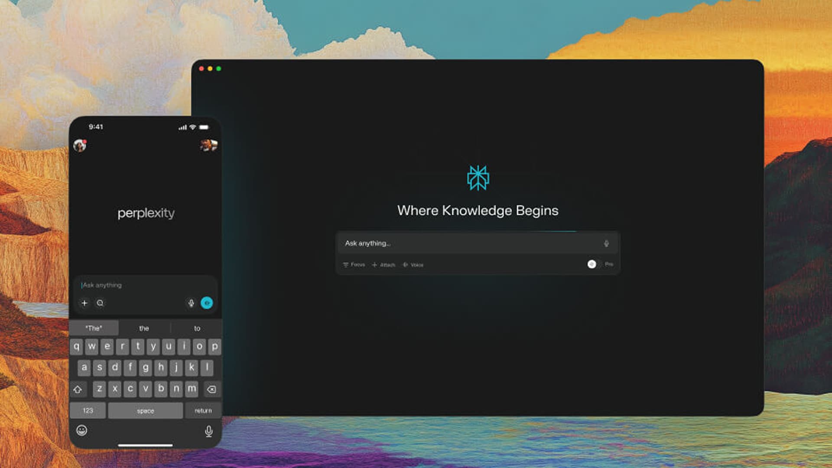Tap the 'm' key on the phone keyboard

point(192,389)
